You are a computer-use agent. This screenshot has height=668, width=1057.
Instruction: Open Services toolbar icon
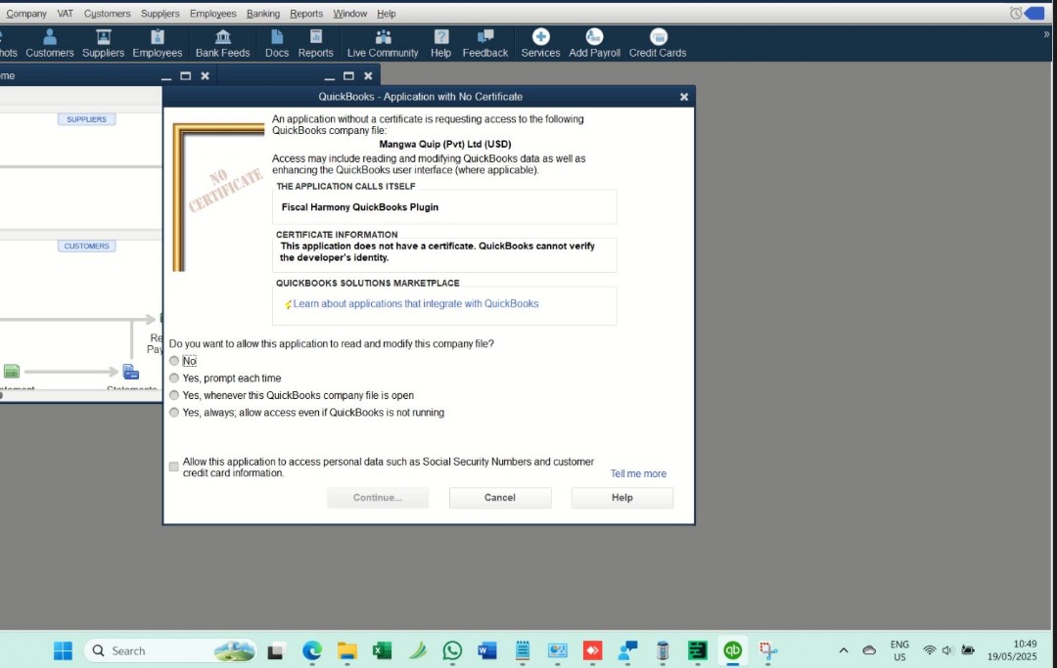[540, 44]
